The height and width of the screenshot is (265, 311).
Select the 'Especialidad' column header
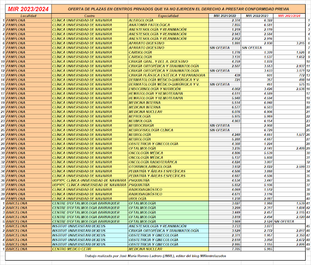[x=168, y=16]
